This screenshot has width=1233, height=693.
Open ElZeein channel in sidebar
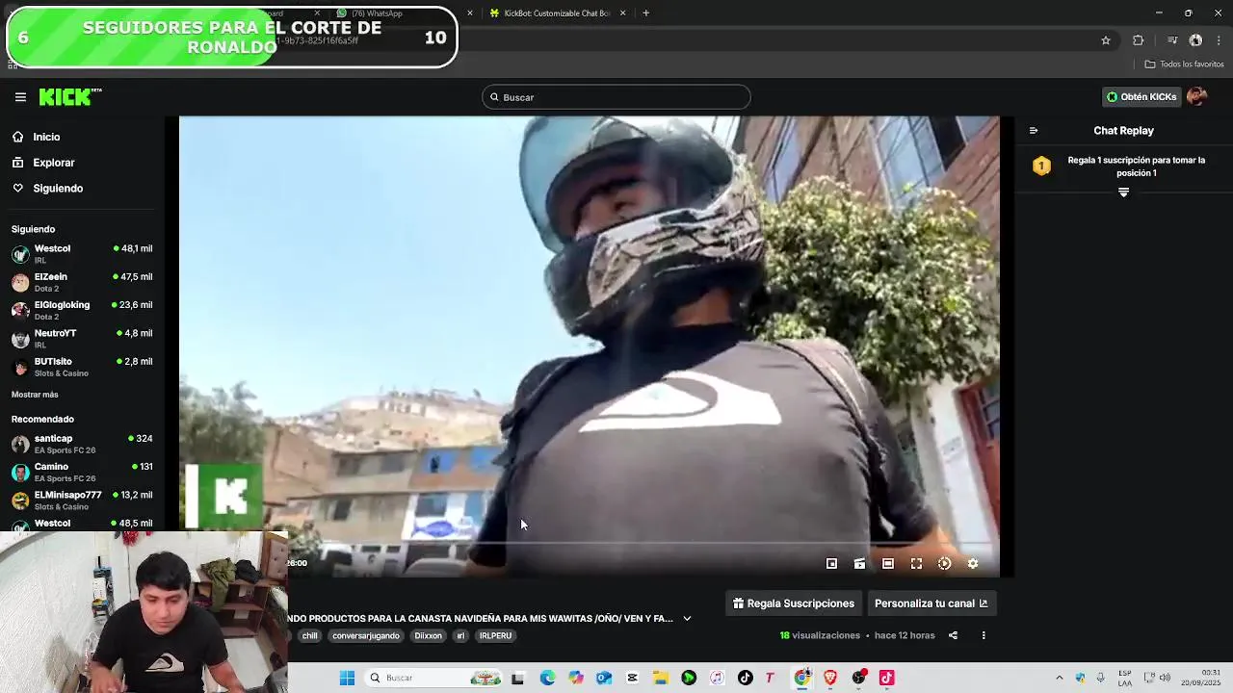[82, 282]
